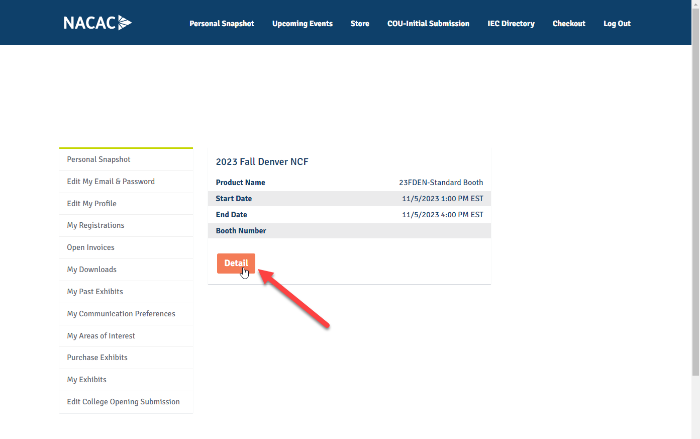This screenshot has height=439, width=700.
Task: Open the IEC Directory
Action: (511, 24)
